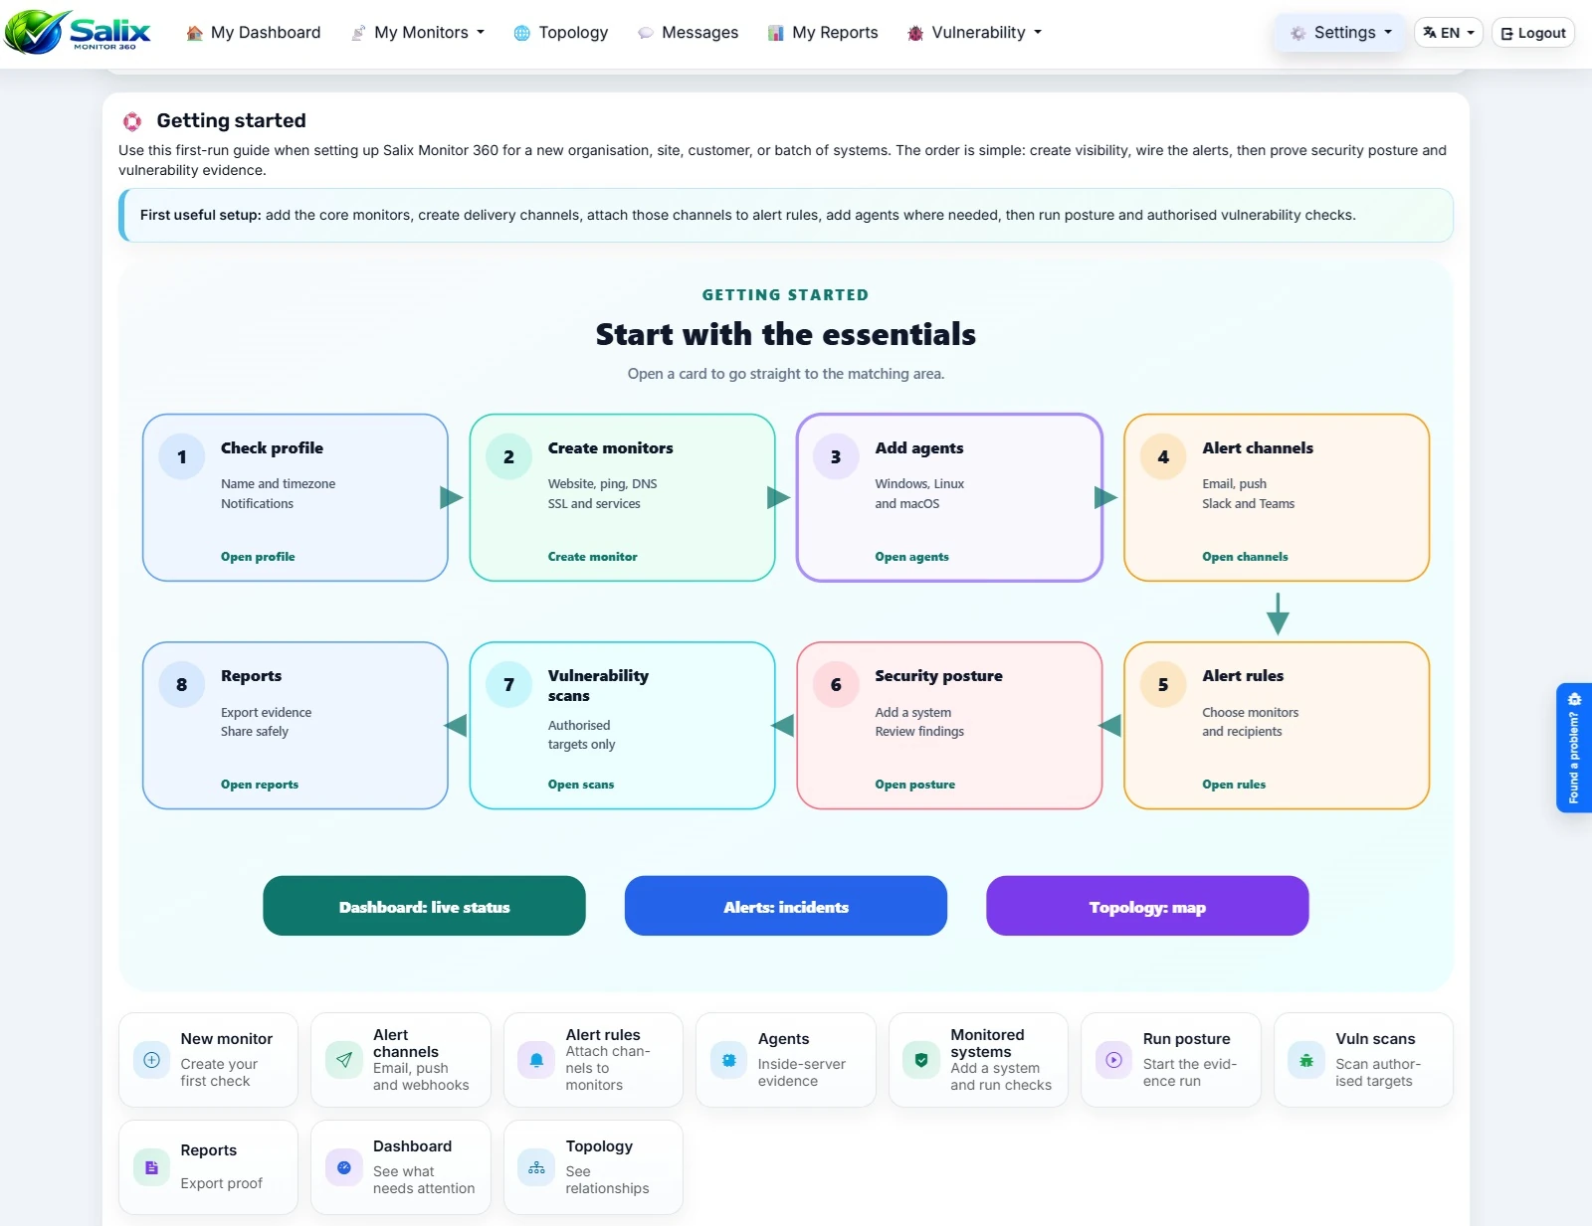This screenshot has width=1592, height=1226.
Task: Follow the Open posture link
Action: click(x=914, y=785)
